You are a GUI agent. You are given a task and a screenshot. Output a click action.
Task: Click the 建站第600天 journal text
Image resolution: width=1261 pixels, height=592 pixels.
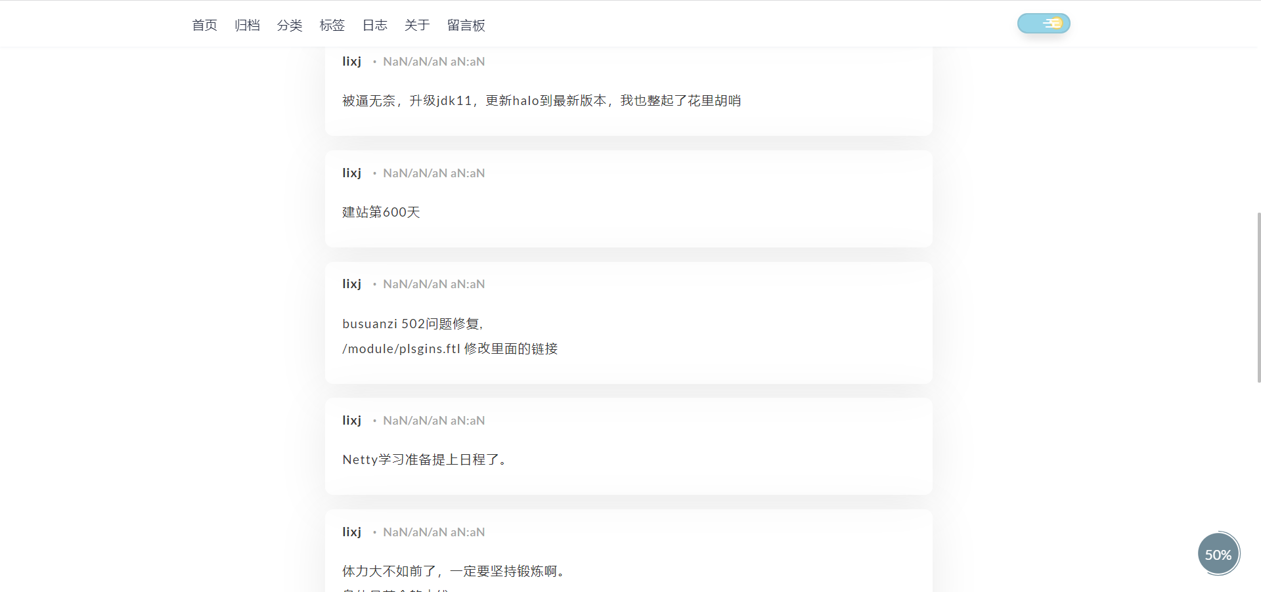[x=381, y=212]
